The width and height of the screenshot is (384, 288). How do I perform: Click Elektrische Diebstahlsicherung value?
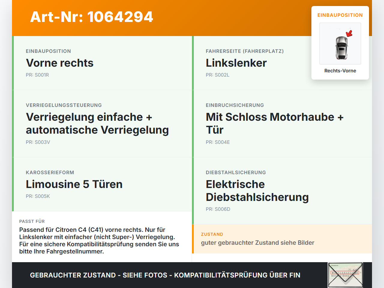point(257,191)
